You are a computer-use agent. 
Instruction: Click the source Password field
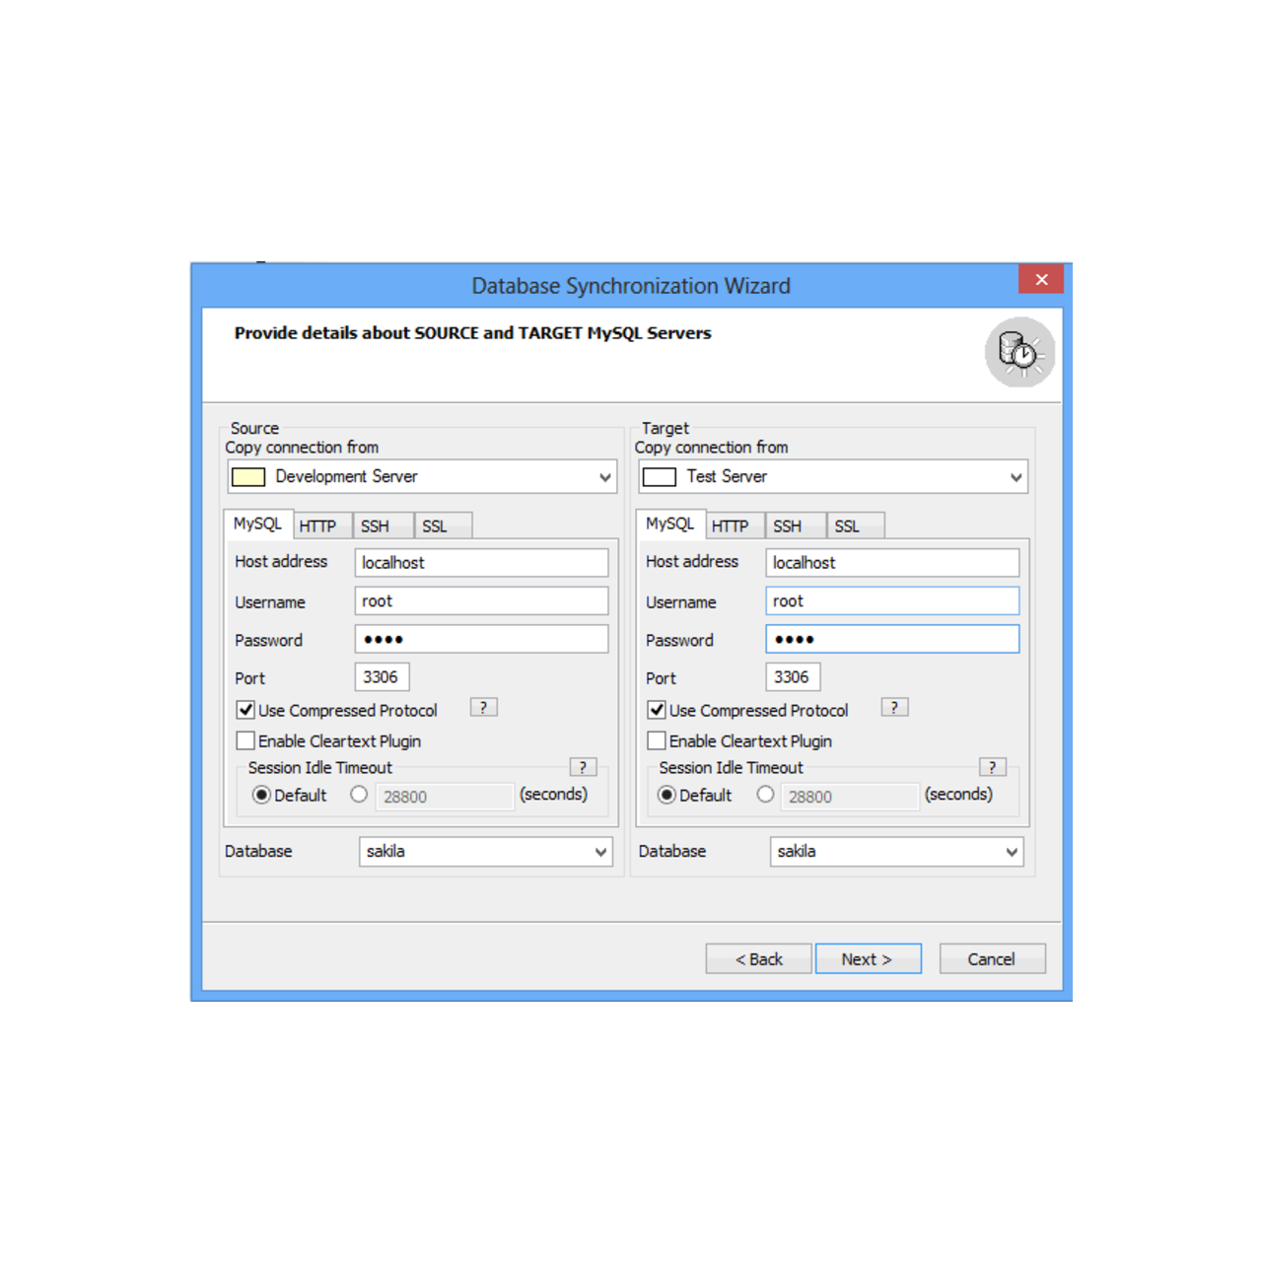480,638
